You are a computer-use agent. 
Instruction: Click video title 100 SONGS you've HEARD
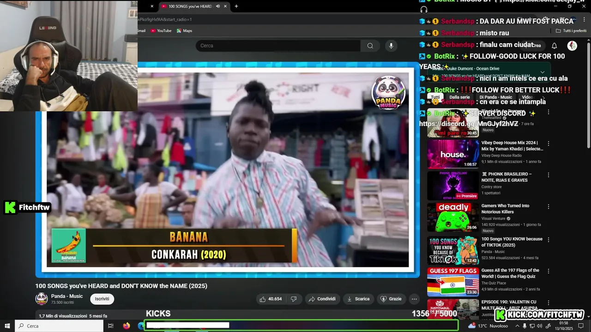pos(121,286)
